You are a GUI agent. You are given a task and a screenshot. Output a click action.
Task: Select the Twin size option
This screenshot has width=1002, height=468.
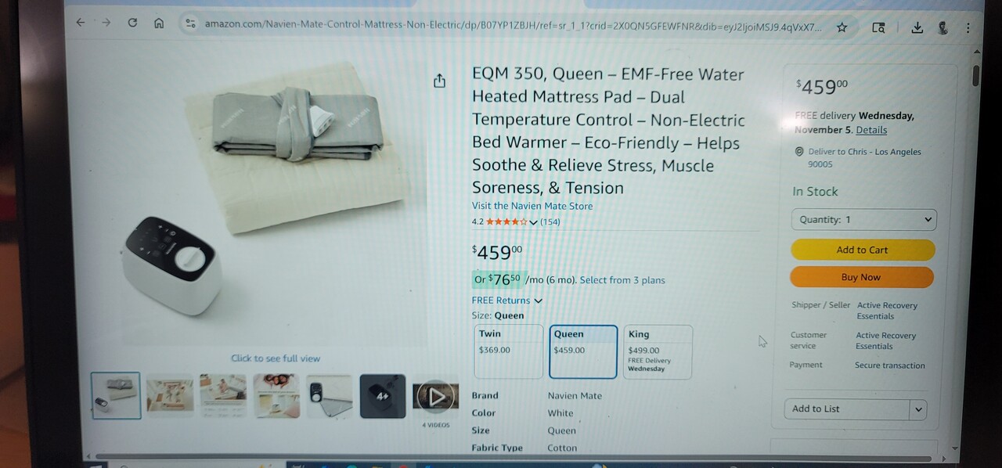(508, 352)
